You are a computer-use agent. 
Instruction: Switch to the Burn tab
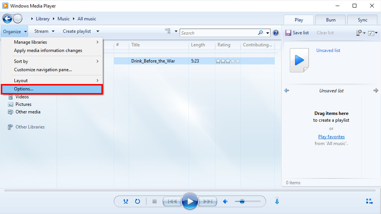coord(330,20)
